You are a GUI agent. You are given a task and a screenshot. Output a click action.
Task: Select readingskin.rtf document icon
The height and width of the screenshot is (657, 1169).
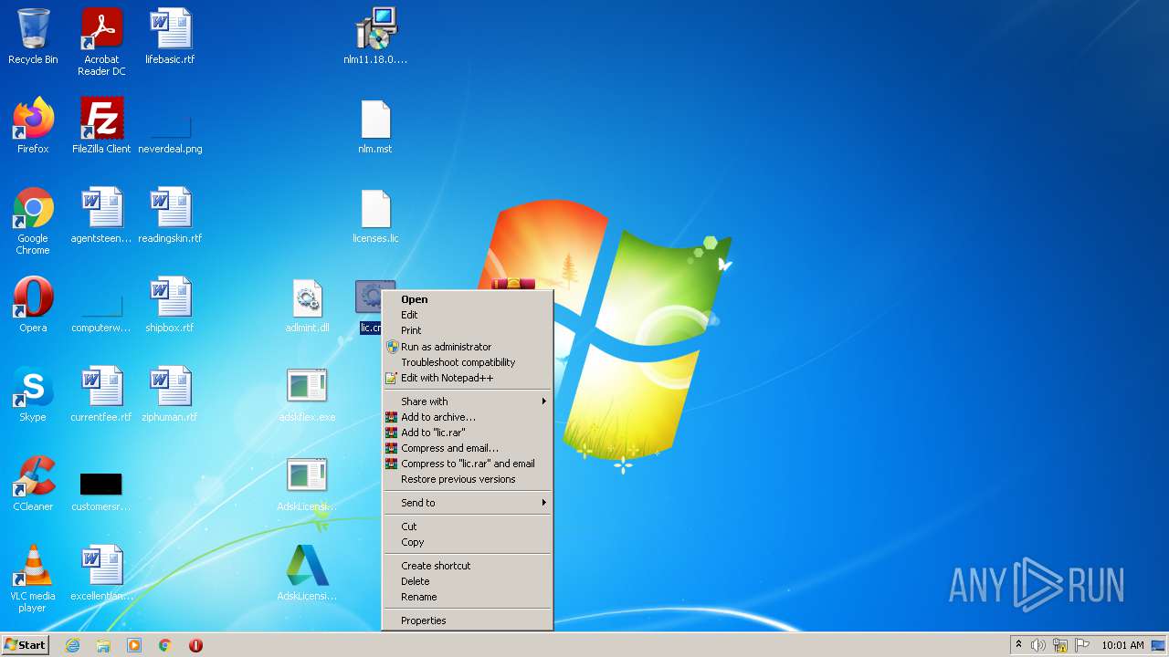tap(170, 215)
